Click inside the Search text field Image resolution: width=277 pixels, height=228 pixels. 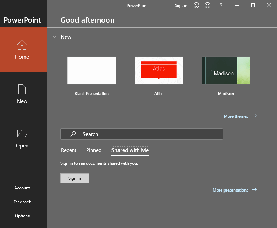point(149,134)
